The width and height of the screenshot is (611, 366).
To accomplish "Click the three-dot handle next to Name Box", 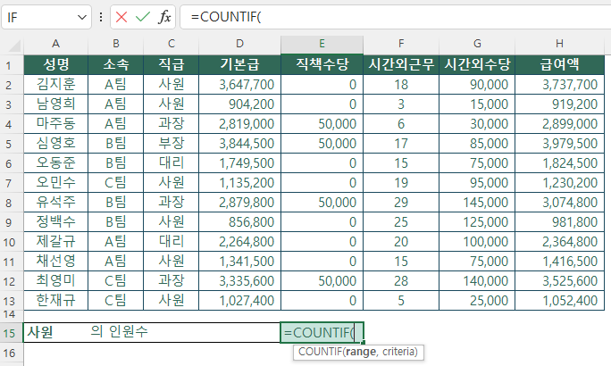I will click(101, 17).
